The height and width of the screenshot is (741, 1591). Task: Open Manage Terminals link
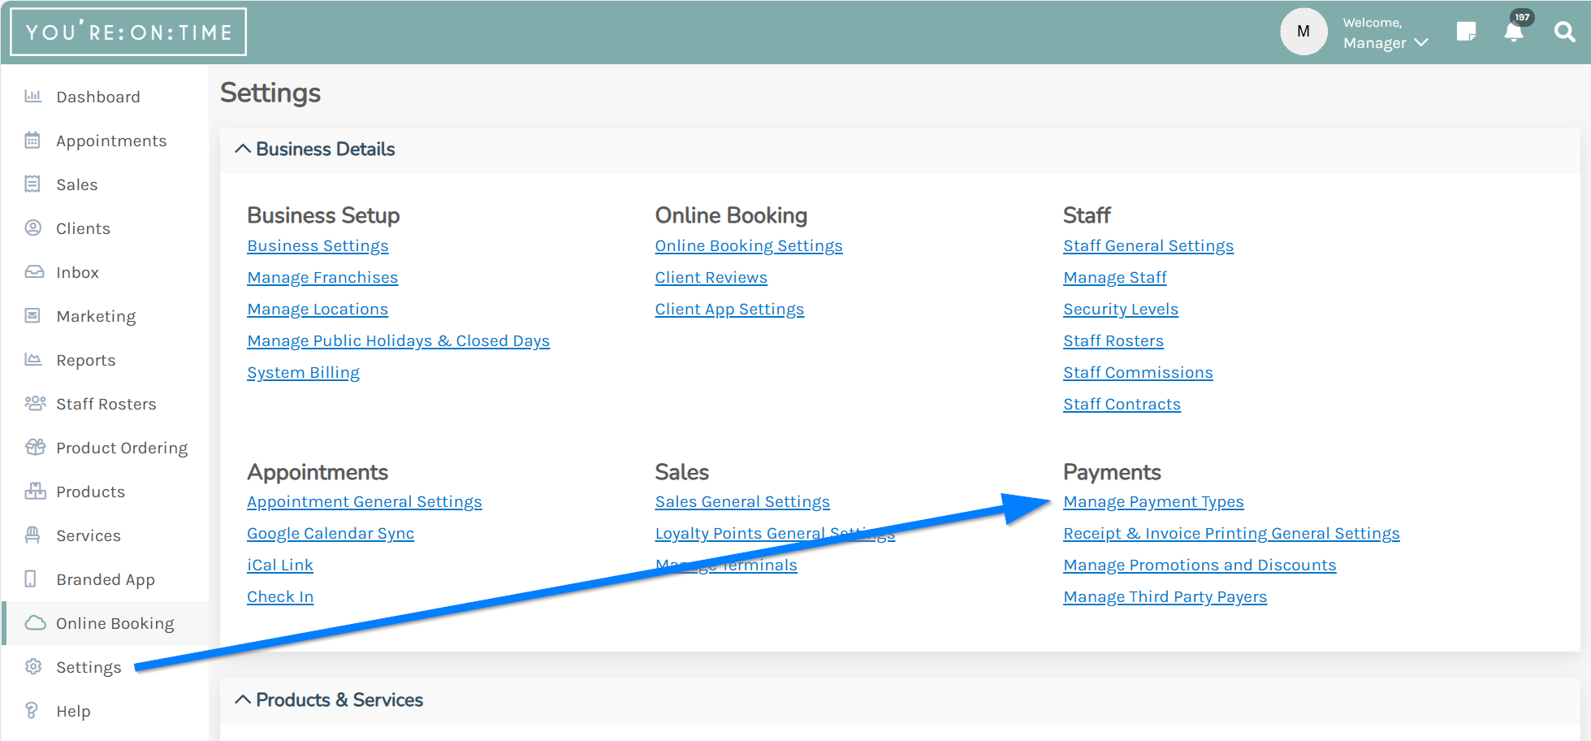(726, 565)
